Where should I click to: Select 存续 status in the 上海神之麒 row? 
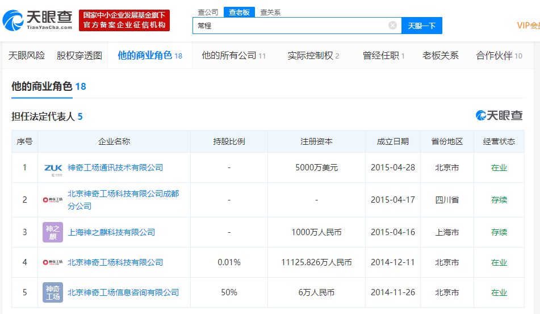499,232
